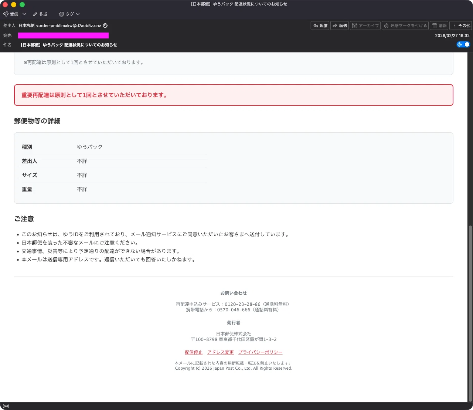
Task: Click the redacted recipient address field
Action: [63, 35]
